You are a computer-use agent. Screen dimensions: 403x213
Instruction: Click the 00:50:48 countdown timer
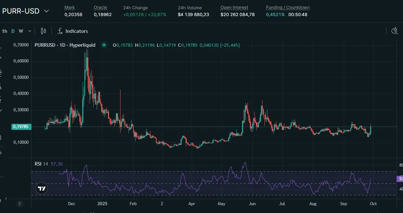click(298, 15)
